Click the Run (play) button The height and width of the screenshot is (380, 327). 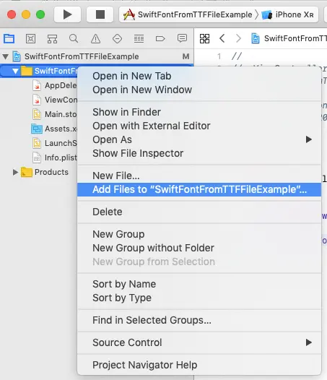67,14
